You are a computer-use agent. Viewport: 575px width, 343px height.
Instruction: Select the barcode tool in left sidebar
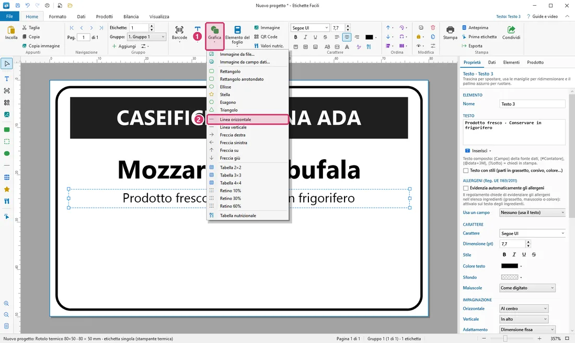[7, 91]
